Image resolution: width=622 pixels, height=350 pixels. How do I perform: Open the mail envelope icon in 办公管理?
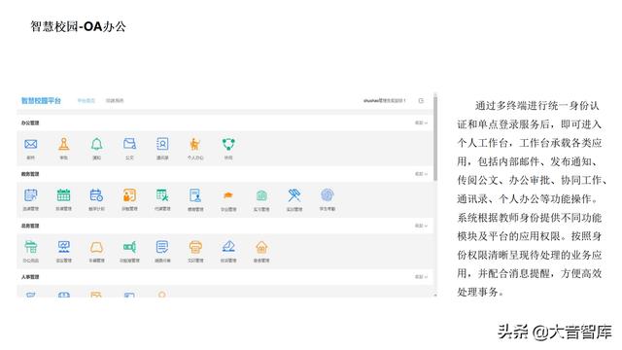(x=30, y=144)
